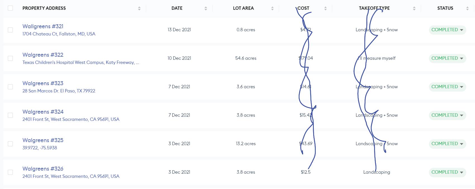
Task: Open Walgreens #325 property details
Action: click(43, 140)
